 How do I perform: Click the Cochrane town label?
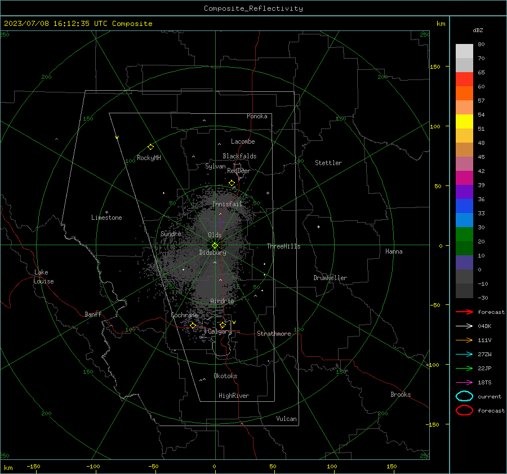point(184,315)
